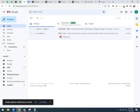Click the Compose button

pos(9,19)
